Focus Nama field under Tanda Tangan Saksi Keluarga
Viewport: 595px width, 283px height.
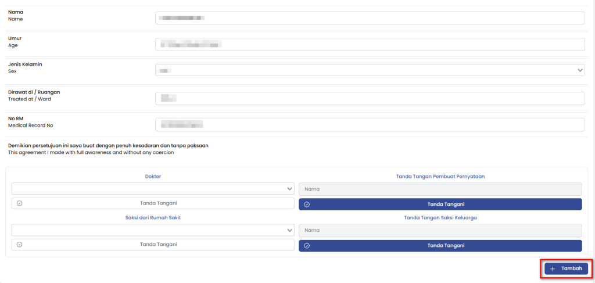440,230
